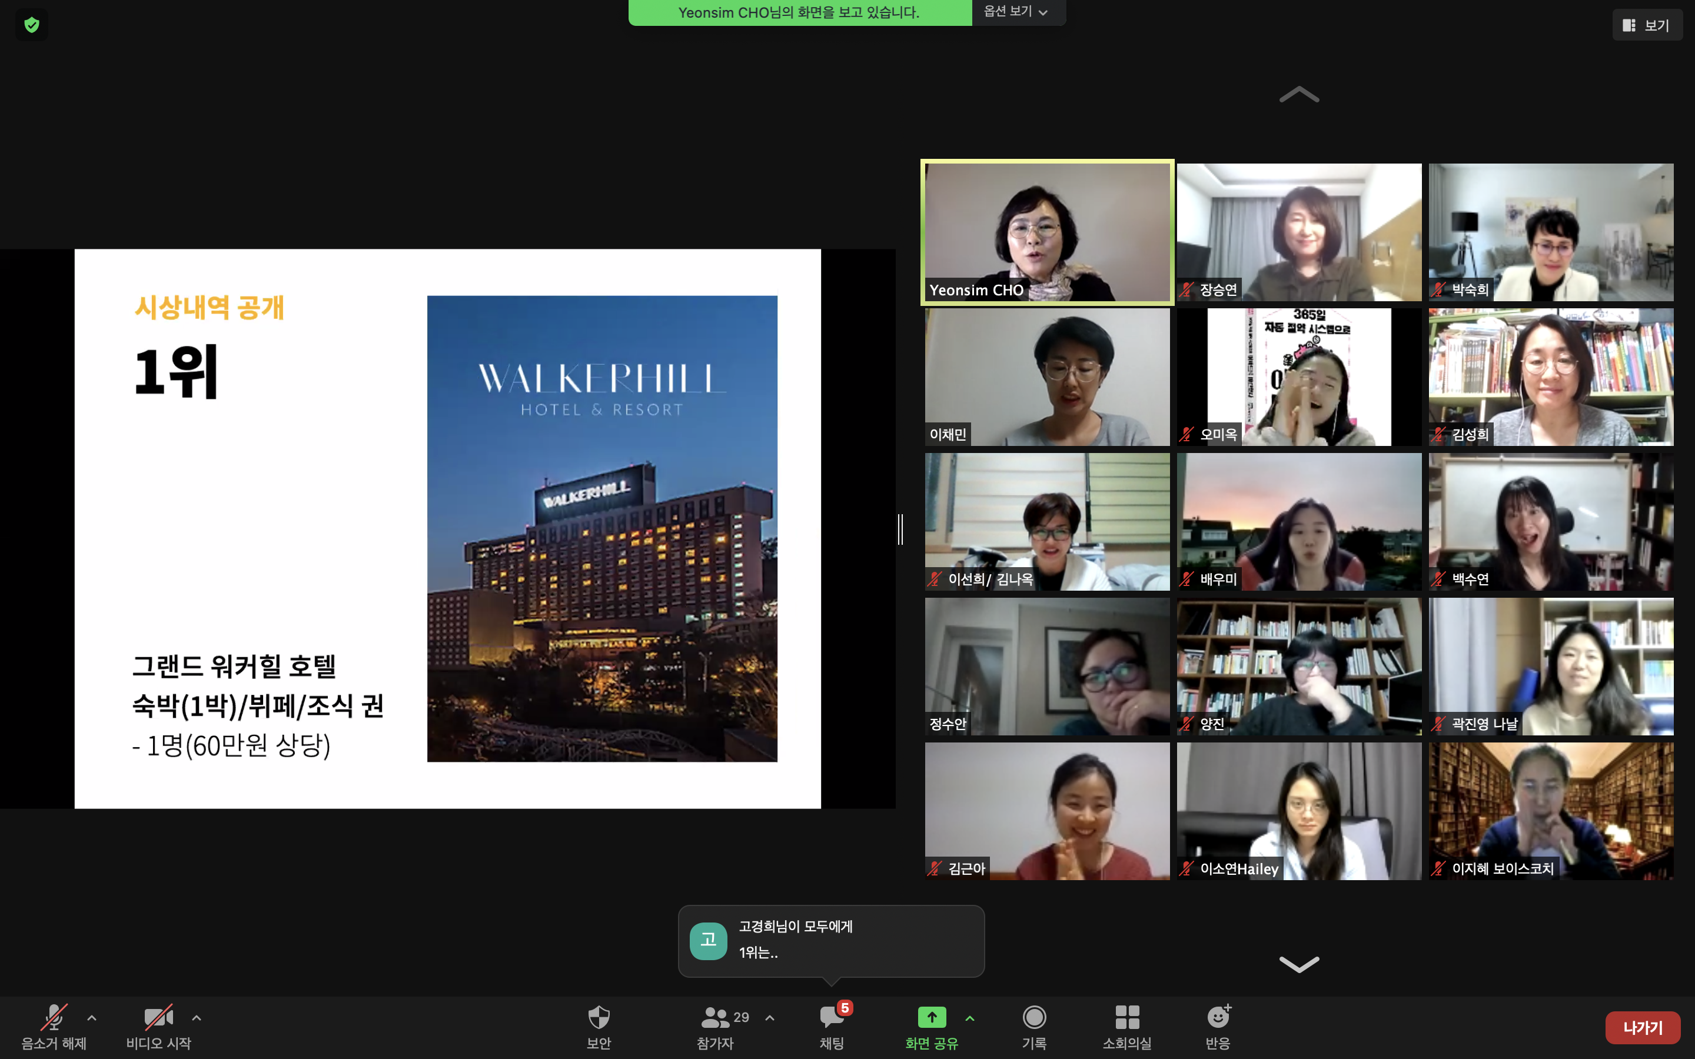Open the Participants (참가자) panel

(x=715, y=1017)
